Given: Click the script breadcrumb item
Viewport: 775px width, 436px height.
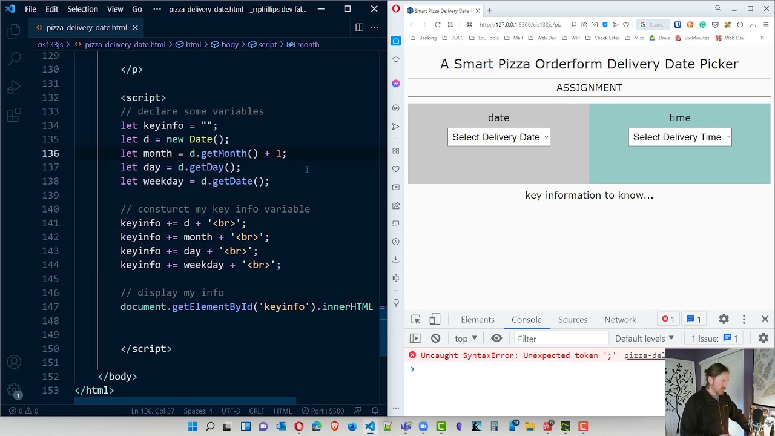Looking at the screenshot, I should pos(262,44).
